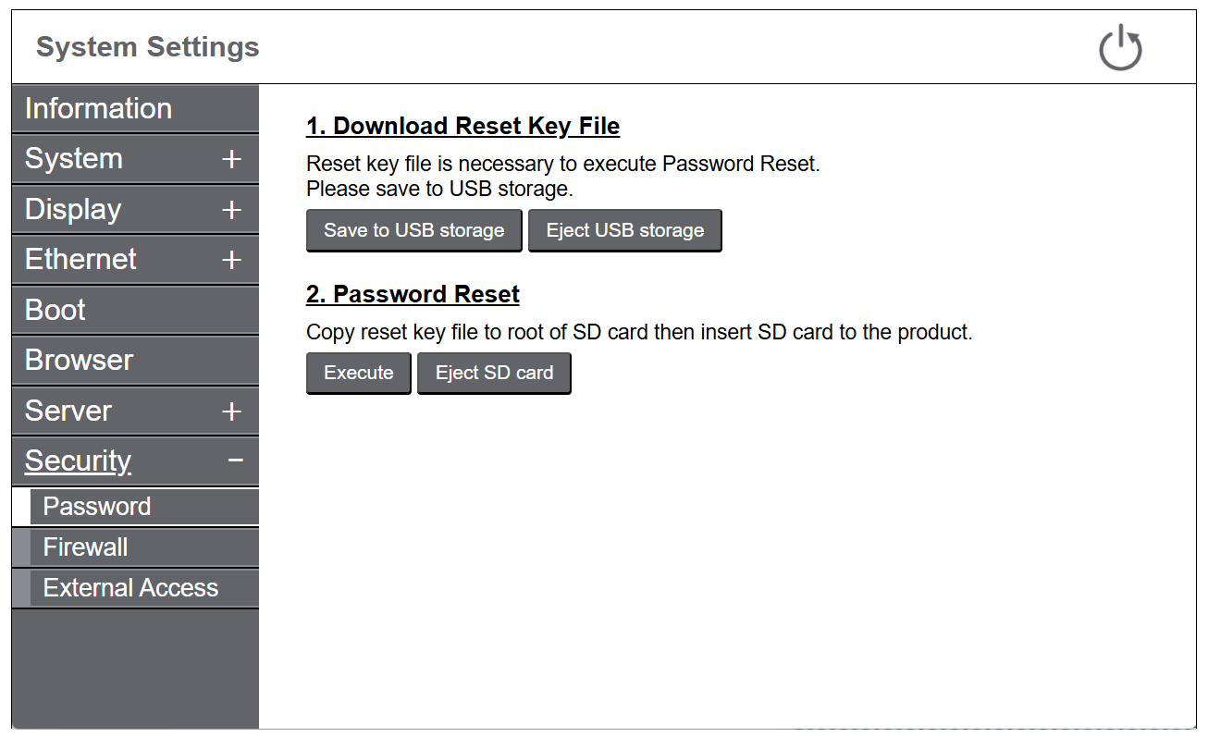Expand the Server section plus icon
1208x737 pixels.
[231, 411]
